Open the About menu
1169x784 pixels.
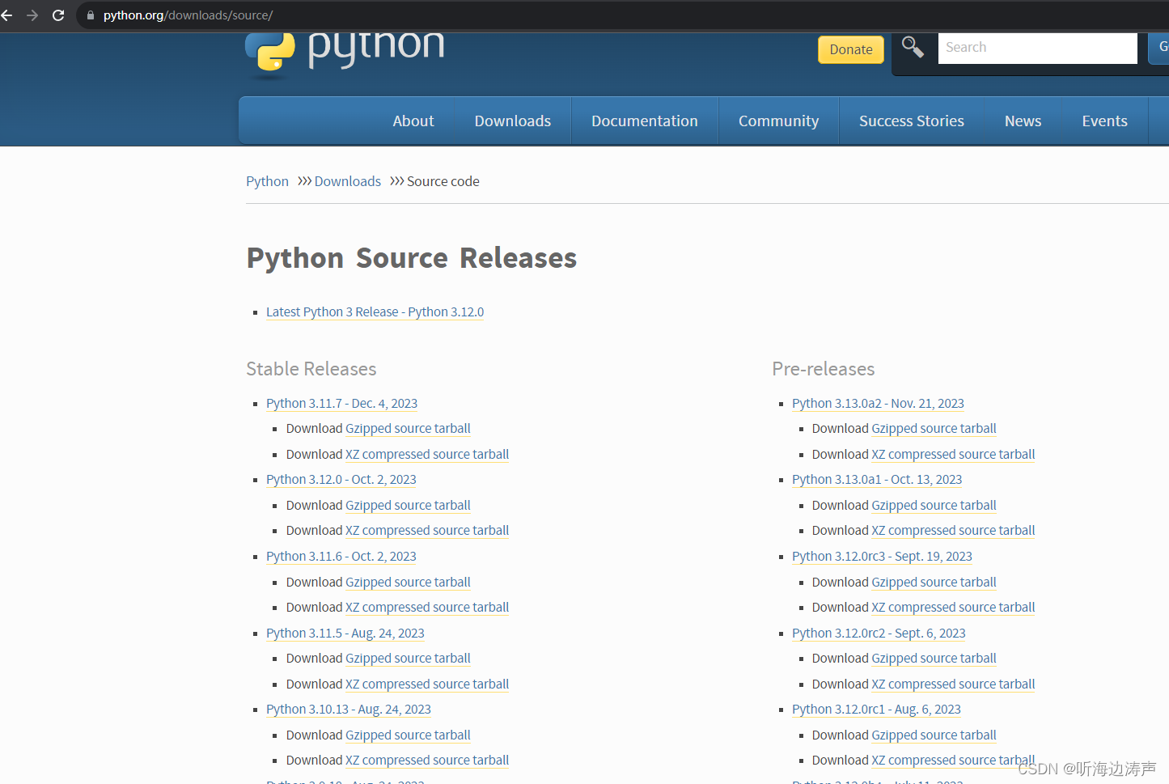413,121
